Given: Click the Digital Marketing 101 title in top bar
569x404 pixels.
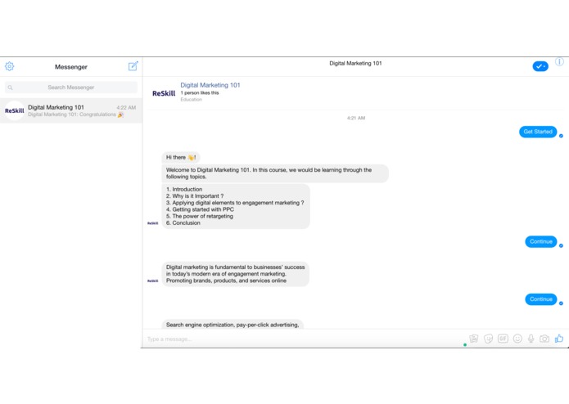Looking at the screenshot, I should (355, 63).
